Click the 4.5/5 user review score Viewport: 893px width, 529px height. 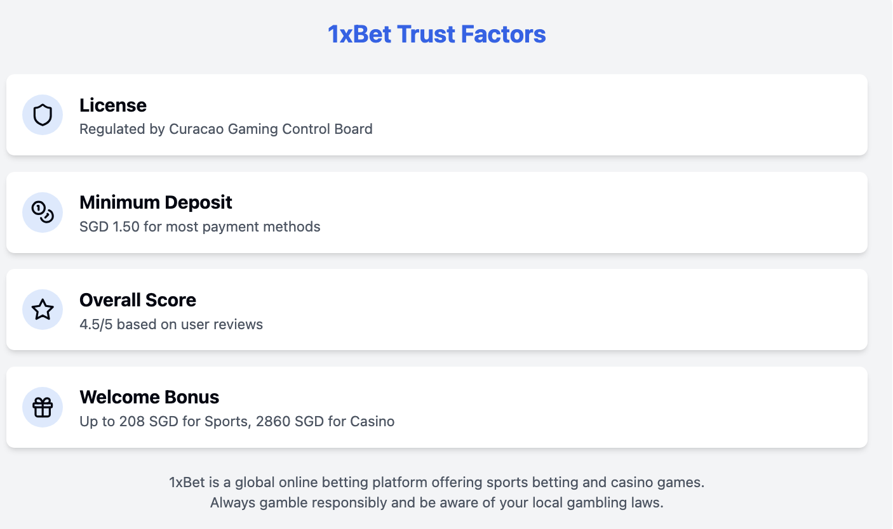[170, 324]
